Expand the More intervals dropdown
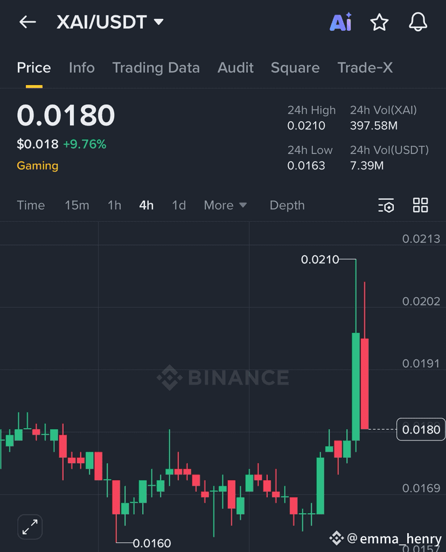The height and width of the screenshot is (552, 446). [x=225, y=205]
